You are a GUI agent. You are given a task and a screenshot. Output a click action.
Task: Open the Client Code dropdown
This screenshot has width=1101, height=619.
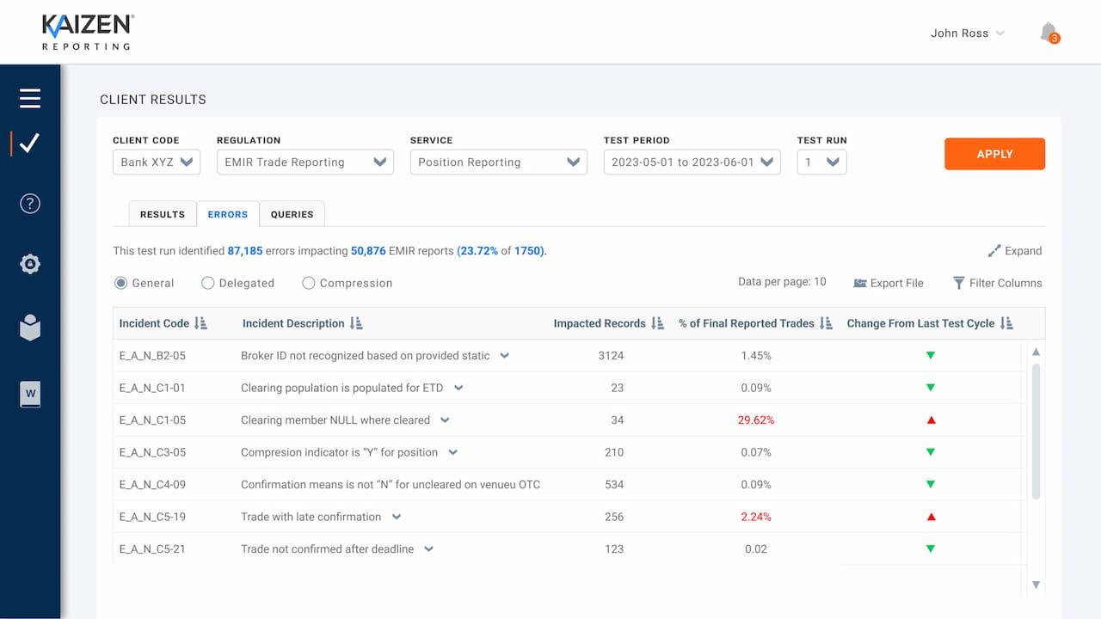[157, 162]
